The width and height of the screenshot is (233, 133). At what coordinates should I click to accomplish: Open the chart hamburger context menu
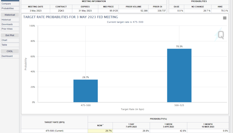point(225,18)
